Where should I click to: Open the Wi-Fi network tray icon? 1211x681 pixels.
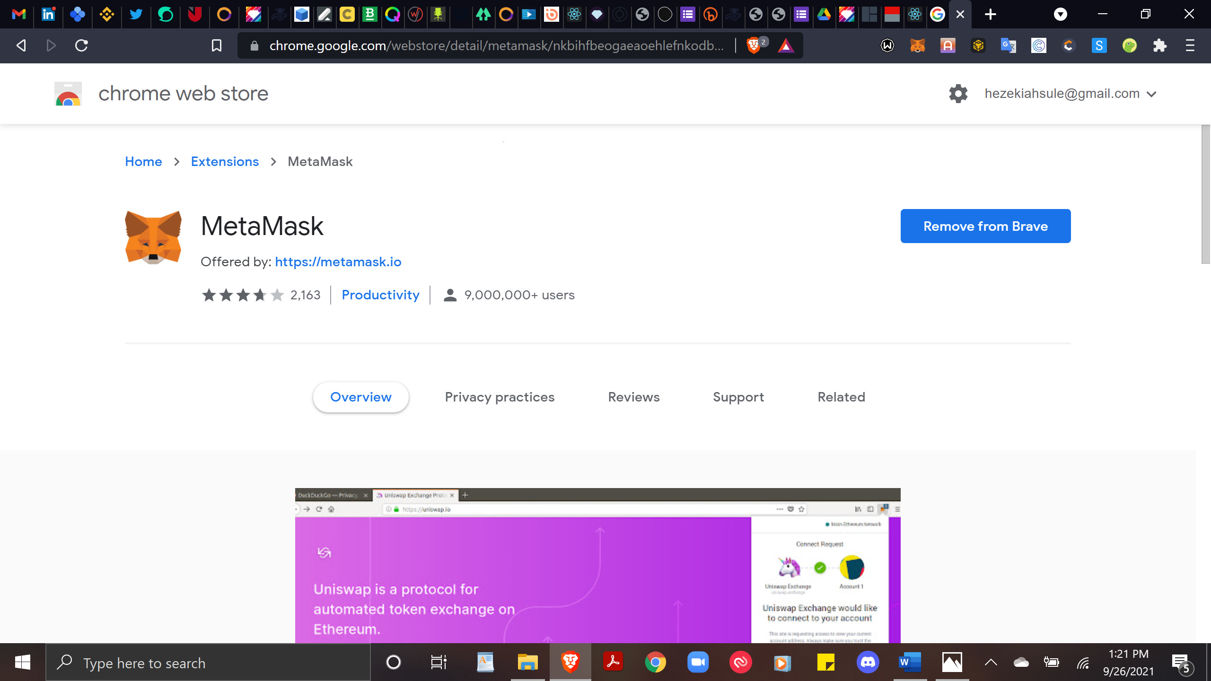pyautogui.click(x=1083, y=663)
